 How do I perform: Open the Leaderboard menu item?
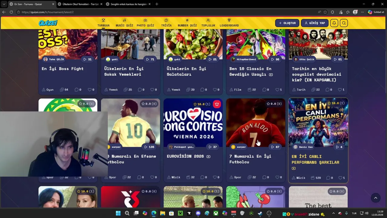click(x=229, y=23)
